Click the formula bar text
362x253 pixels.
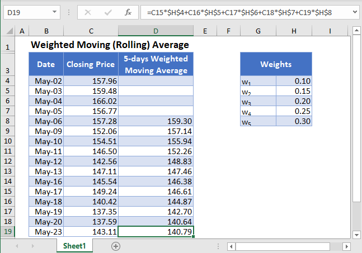tap(239, 12)
